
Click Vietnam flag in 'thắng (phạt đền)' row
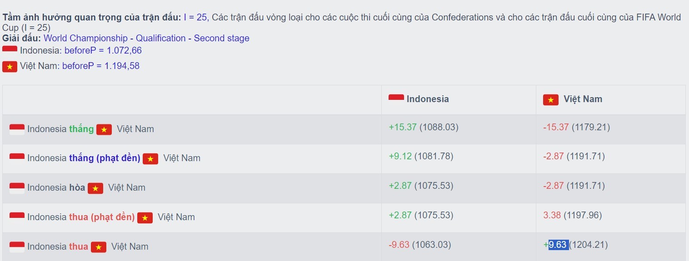(150, 158)
